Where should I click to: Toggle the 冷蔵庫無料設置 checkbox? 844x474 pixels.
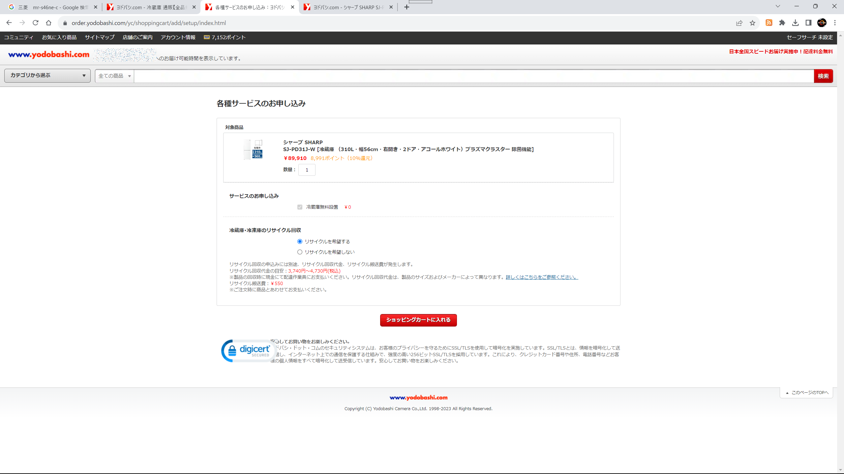300,207
